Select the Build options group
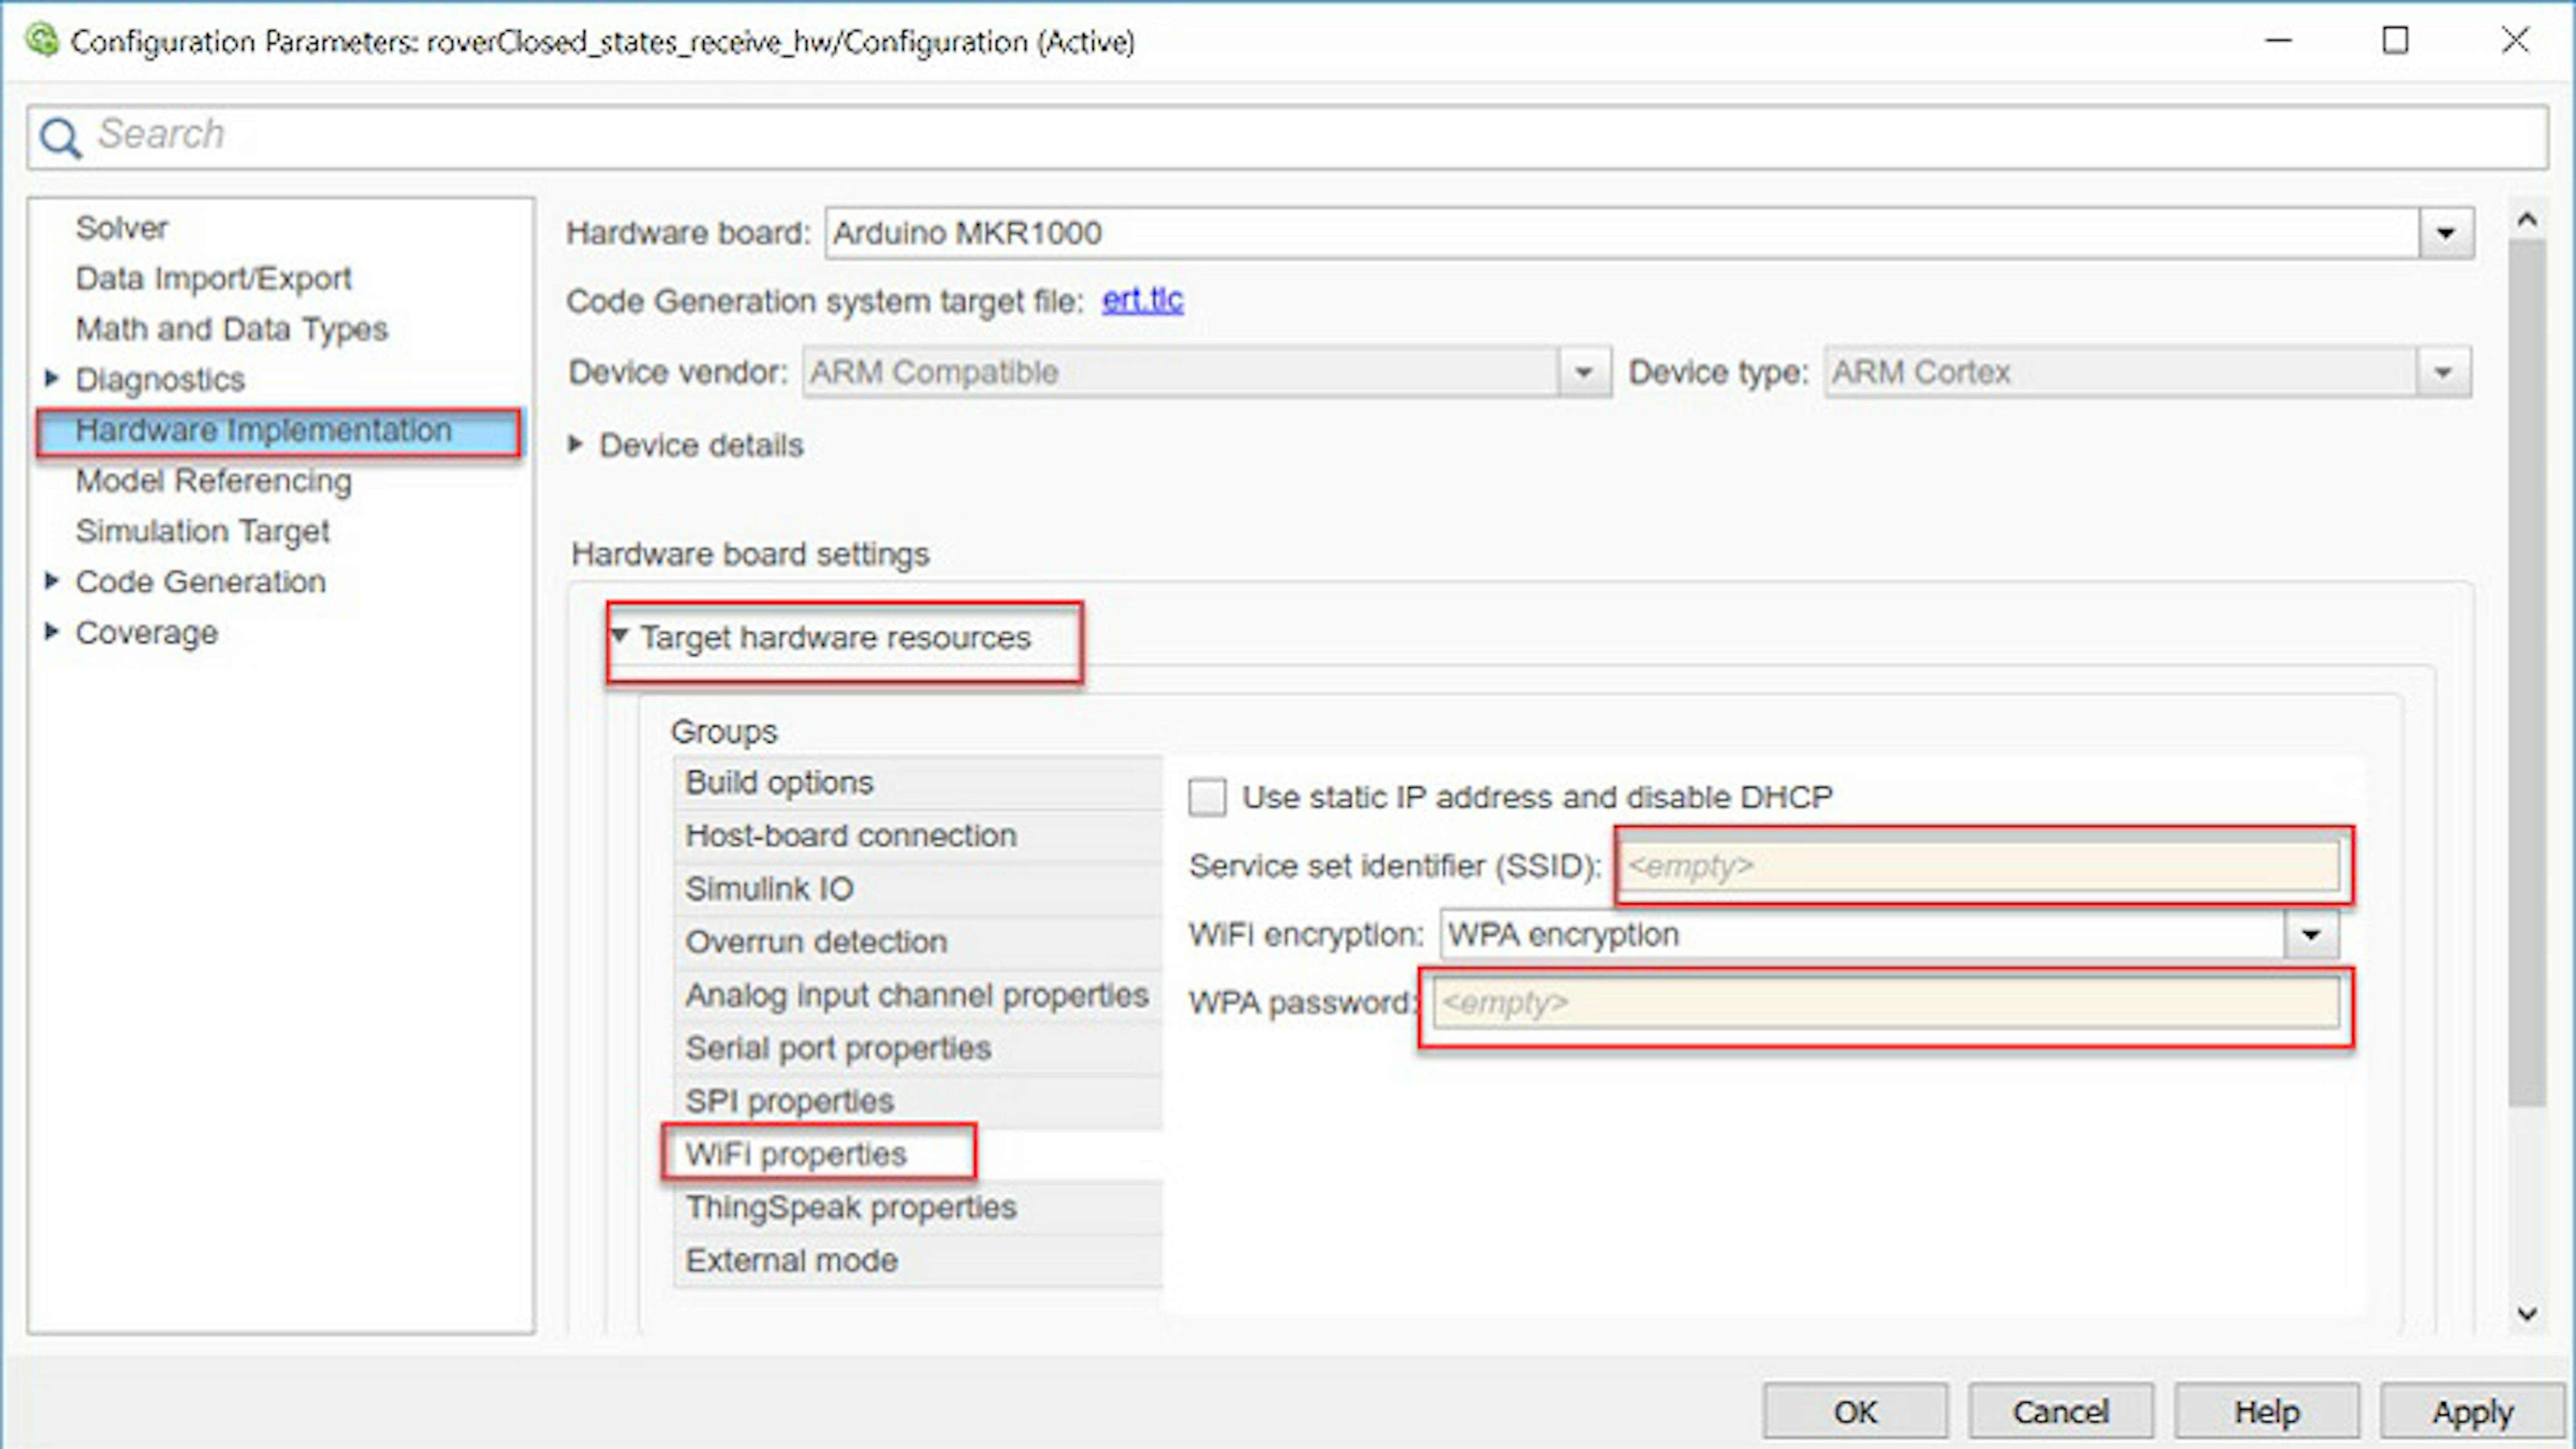The width and height of the screenshot is (2576, 1449). coord(918,783)
